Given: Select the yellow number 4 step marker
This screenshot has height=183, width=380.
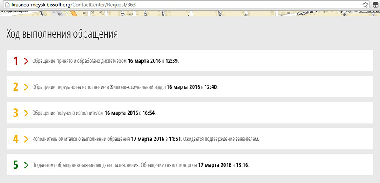Looking at the screenshot, I should [16, 139].
